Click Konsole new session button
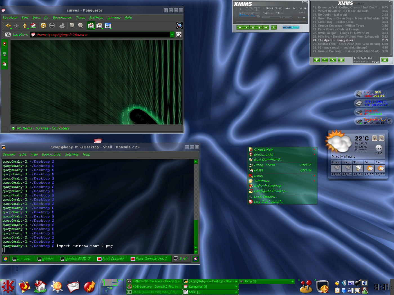The width and height of the screenshot is (394, 295). pos(5,259)
